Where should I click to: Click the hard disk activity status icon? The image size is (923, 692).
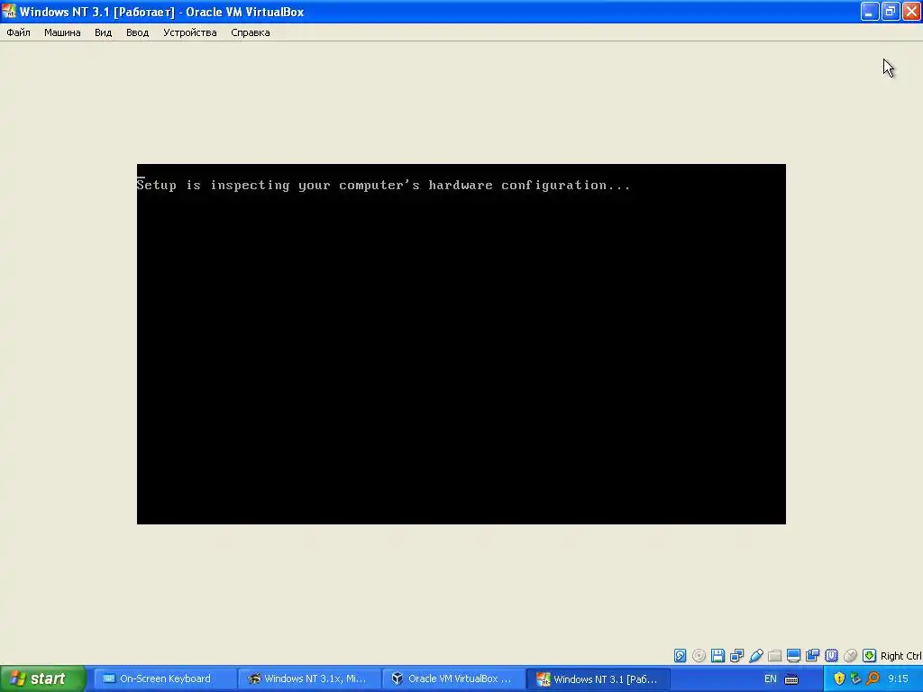point(680,656)
